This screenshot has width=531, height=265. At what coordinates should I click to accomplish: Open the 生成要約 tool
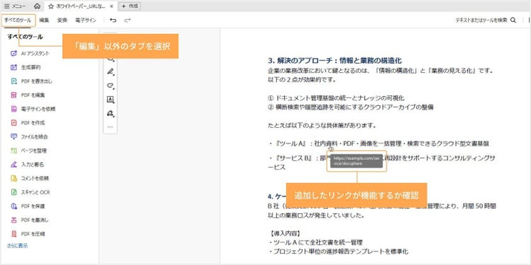tap(25, 67)
